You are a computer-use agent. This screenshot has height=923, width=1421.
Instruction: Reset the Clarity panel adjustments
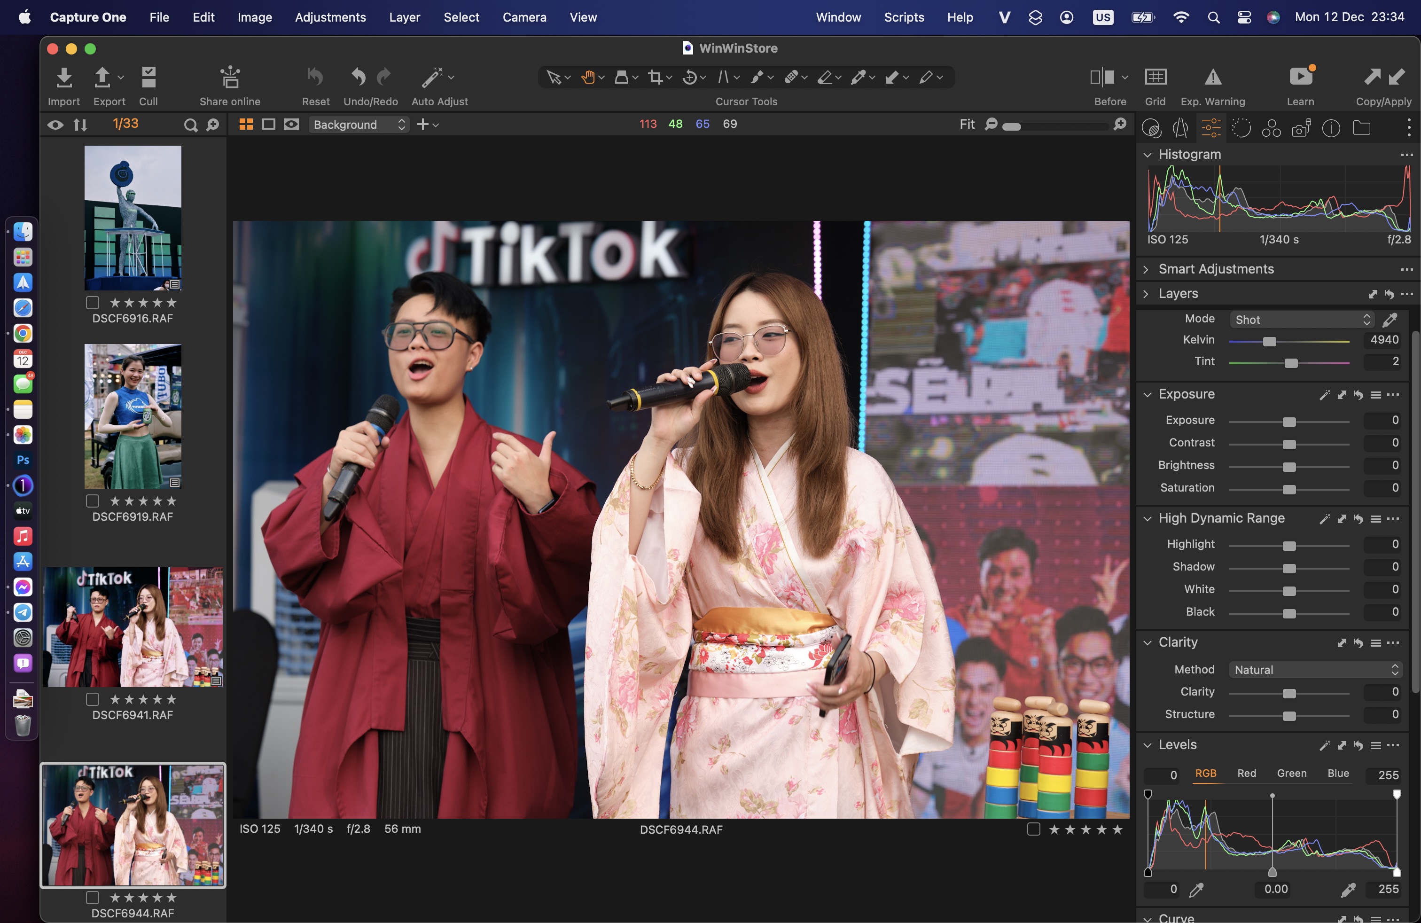pyautogui.click(x=1359, y=642)
